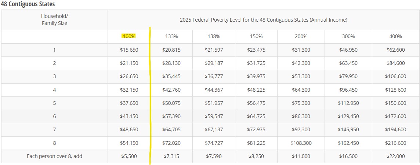Click the highlighted 100% column header
The height and width of the screenshot is (165, 420).
tap(129, 36)
